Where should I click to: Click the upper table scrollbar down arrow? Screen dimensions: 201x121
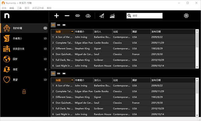click(197, 67)
